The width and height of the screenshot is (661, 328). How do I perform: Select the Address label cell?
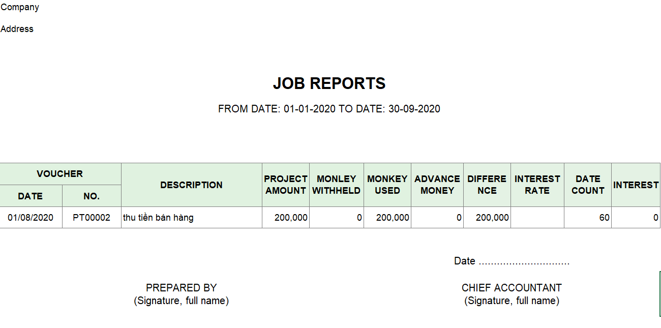tap(17, 29)
